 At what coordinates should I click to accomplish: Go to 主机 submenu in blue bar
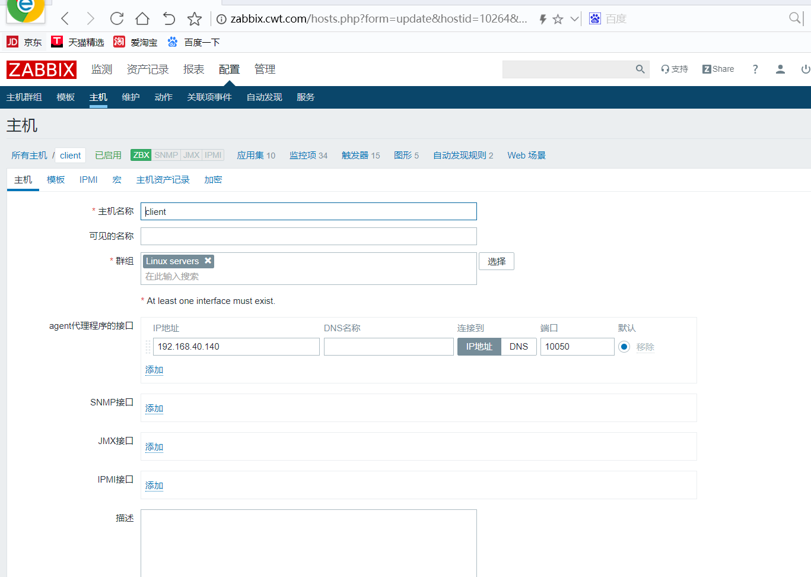click(x=98, y=97)
